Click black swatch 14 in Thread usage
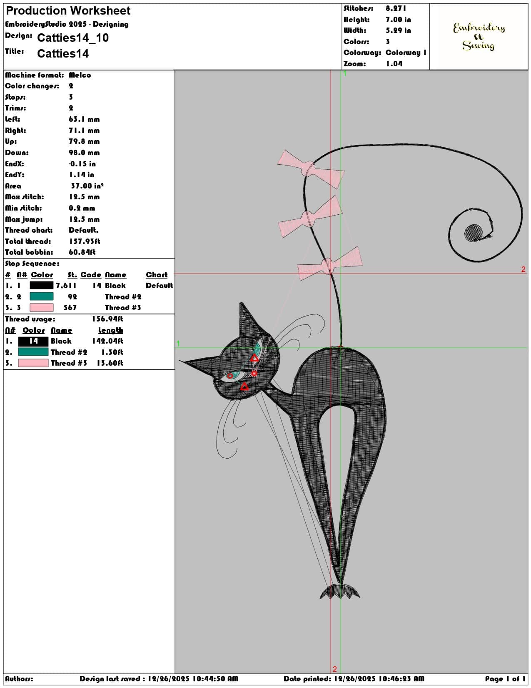The width and height of the screenshot is (531, 688). tap(33, 341)
